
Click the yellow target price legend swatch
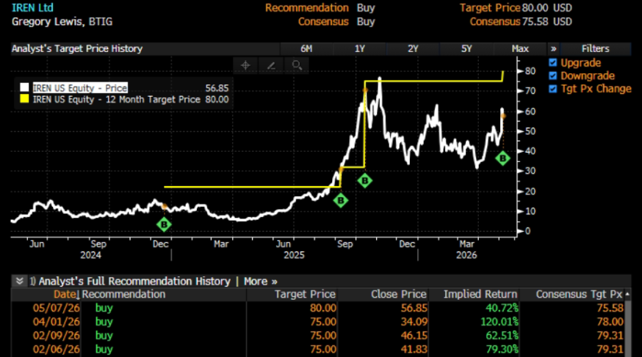24,99
